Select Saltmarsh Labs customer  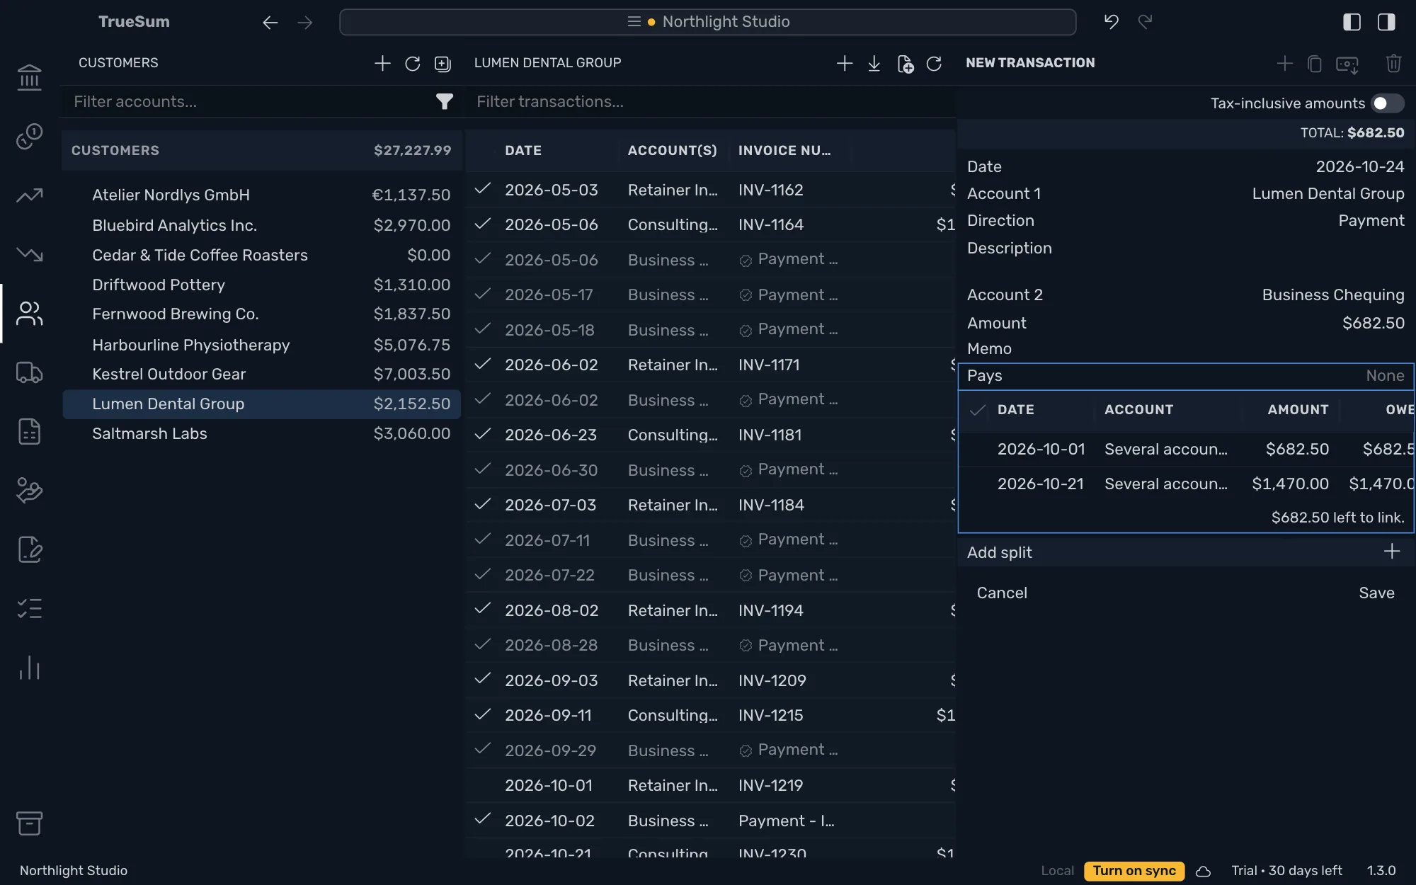[x=262, y=433]
